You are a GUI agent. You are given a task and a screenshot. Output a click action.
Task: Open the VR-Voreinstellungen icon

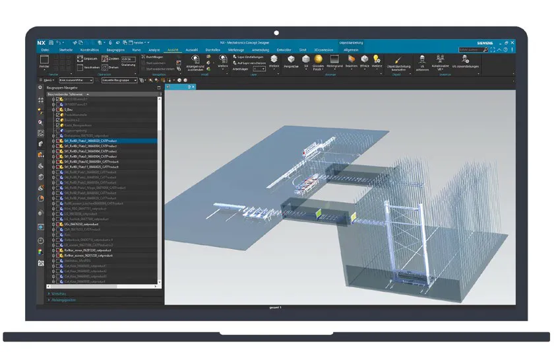coord(466,59)
